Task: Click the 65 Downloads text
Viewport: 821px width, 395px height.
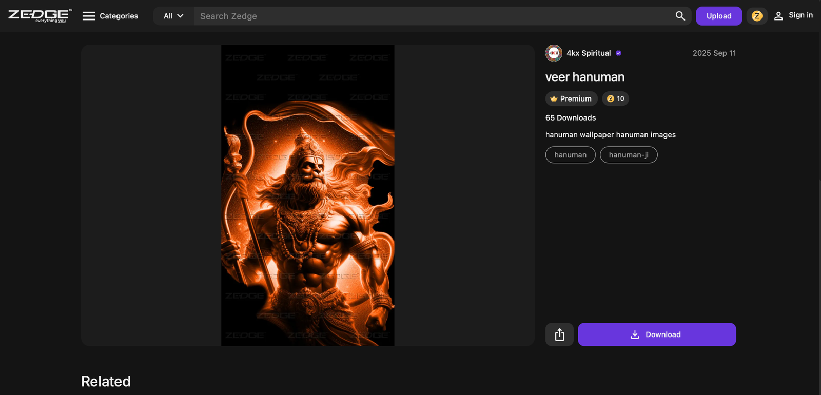Action: (x=571, y=118)
